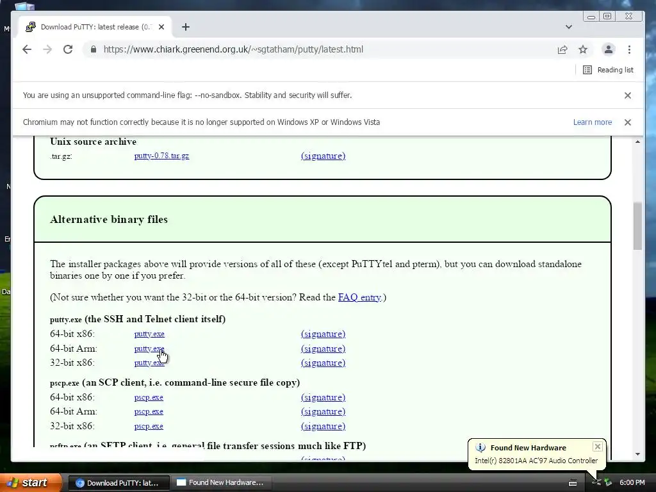This screenshot has width=656, height=492.
Task: Click the Alternative binary files heading
Action: point(109,220)
